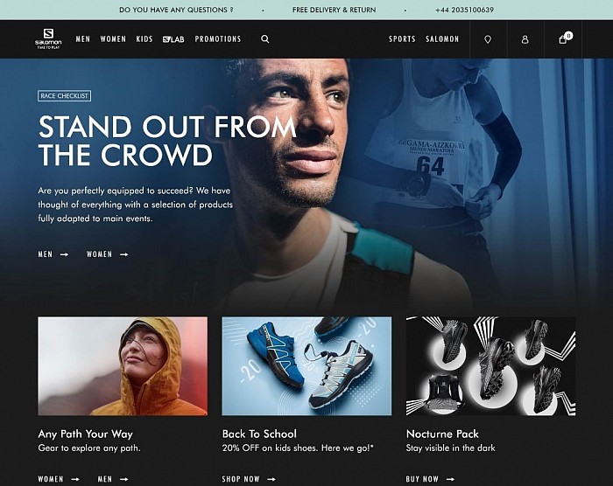Open the SPORTS menu item
Screen dimensions: 613x486
tap(402, 39)
